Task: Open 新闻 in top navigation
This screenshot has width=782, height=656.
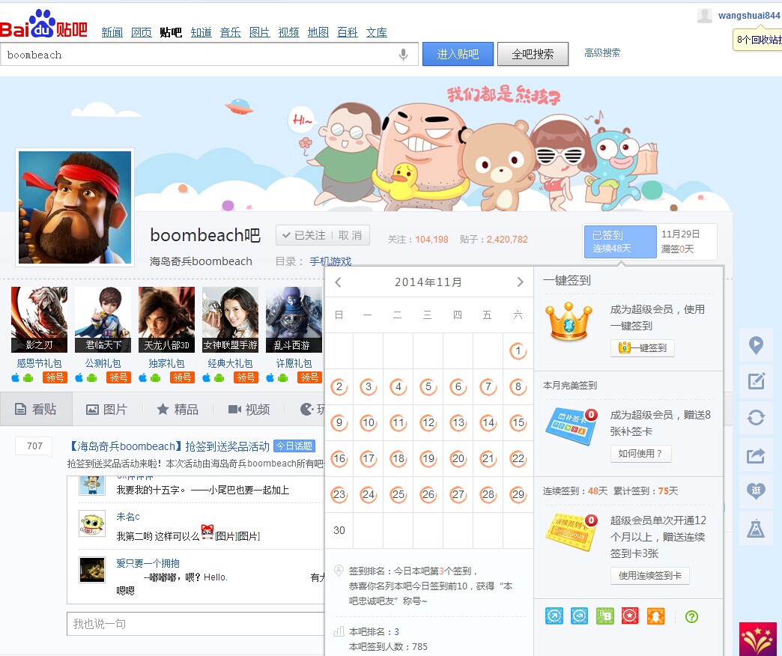Action: (112, 32)
